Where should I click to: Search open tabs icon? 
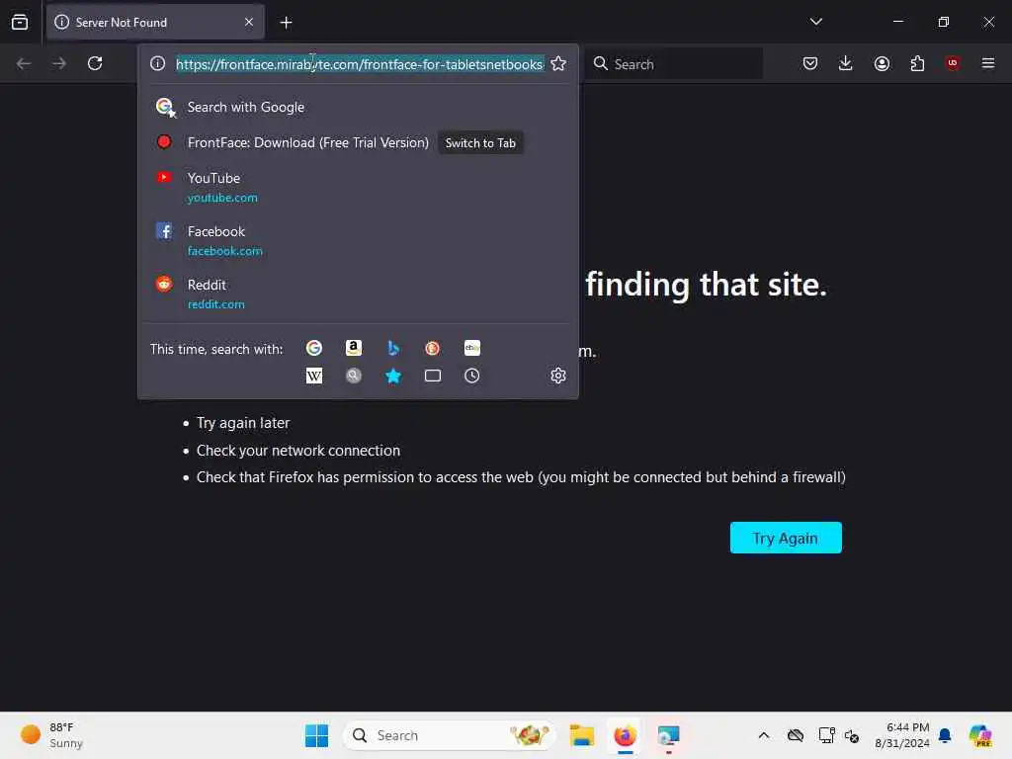coord(433,376)
